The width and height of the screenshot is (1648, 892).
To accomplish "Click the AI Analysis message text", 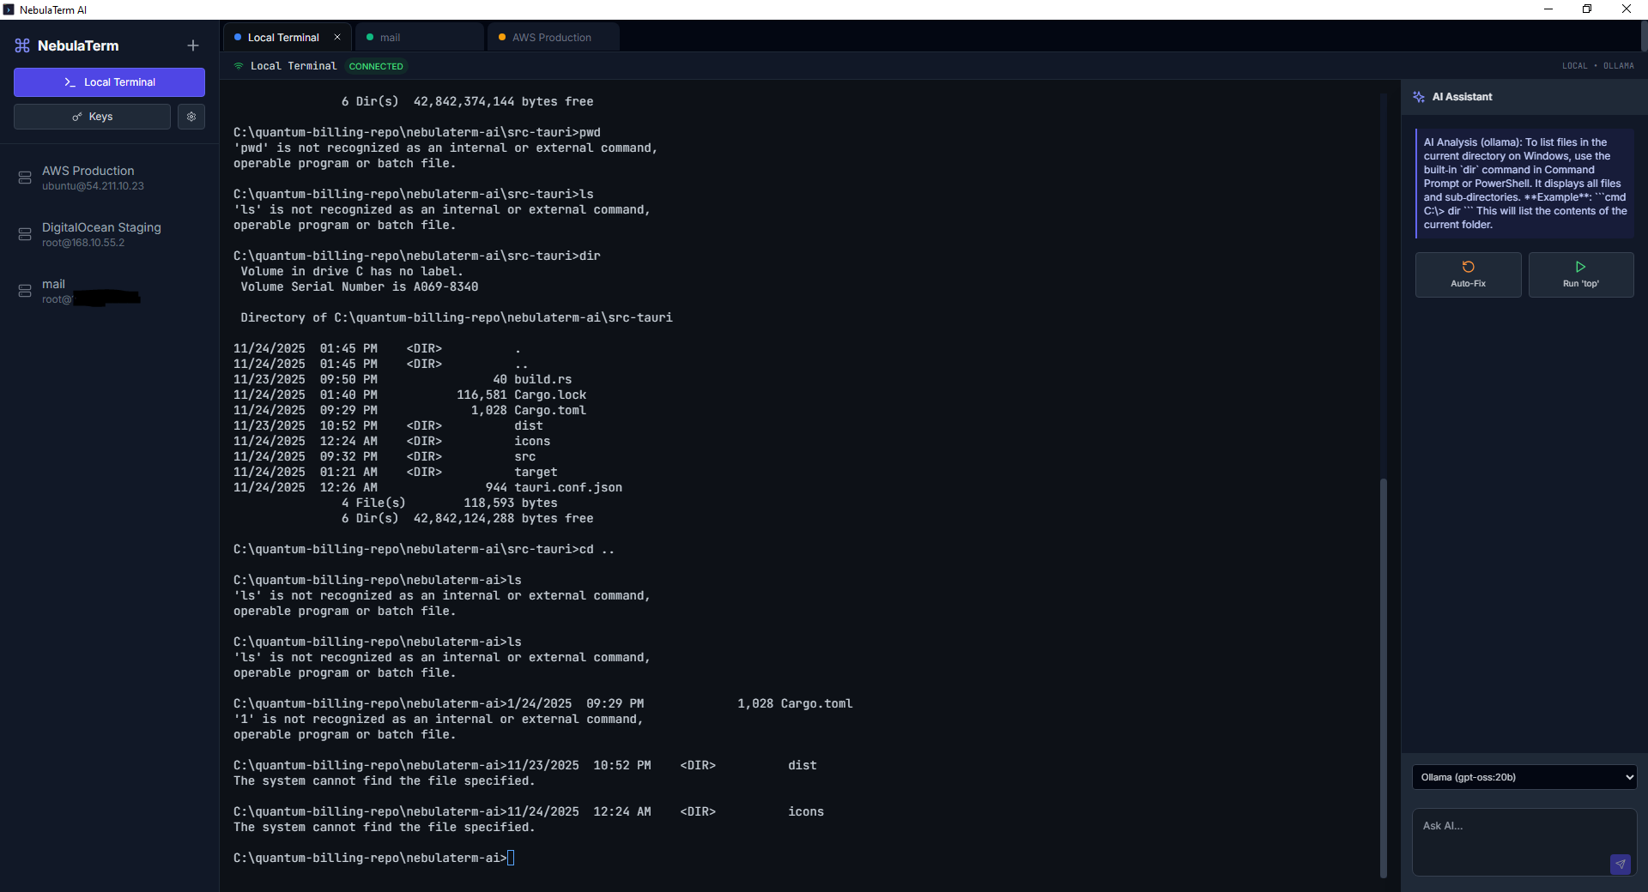I will (x=1524, y=184).
